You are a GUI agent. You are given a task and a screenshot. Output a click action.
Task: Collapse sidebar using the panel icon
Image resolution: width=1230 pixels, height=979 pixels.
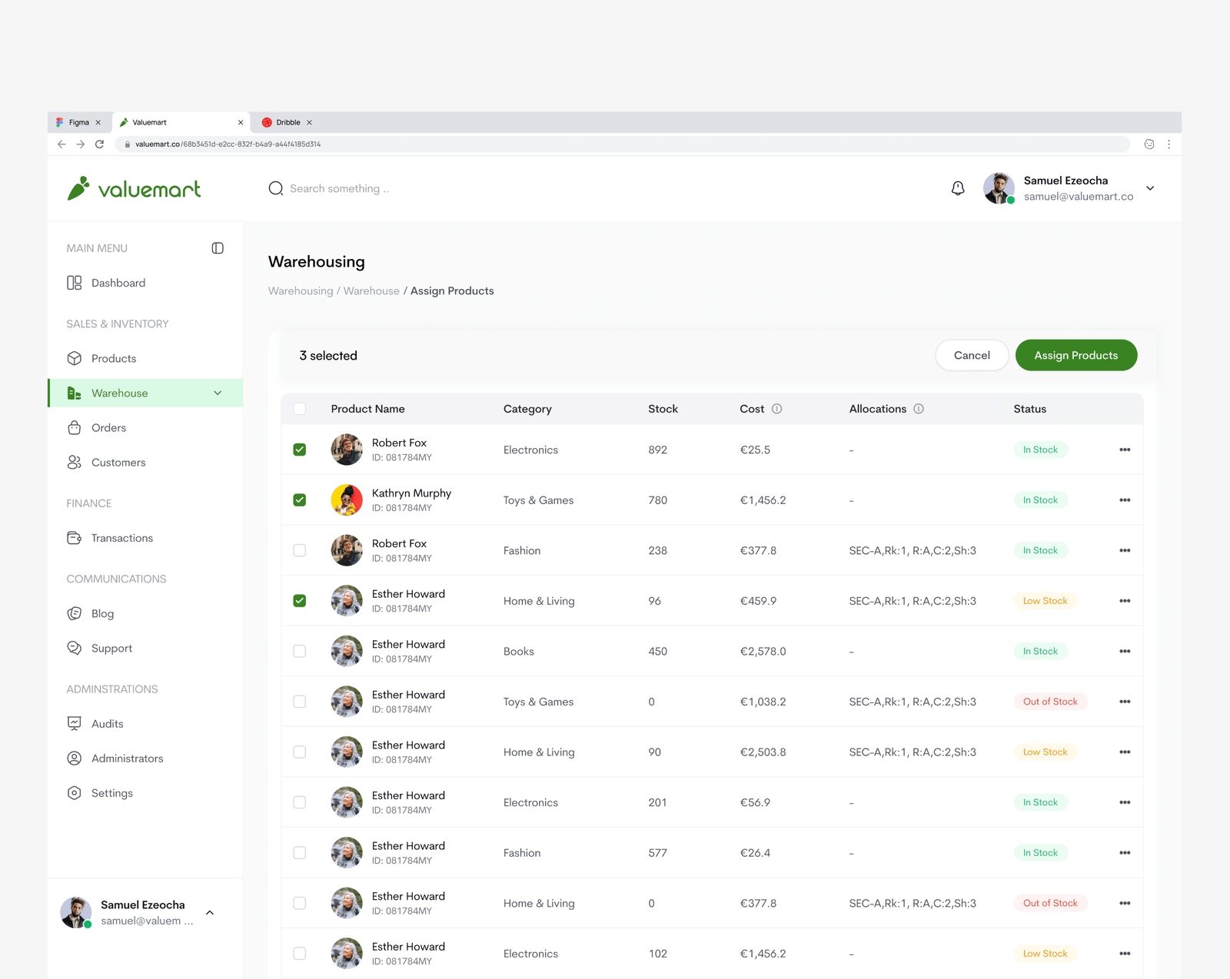click(x=218, y=248)
